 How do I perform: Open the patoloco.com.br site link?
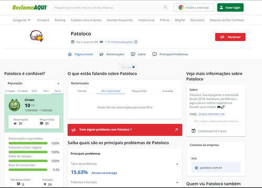pos(216,168)
